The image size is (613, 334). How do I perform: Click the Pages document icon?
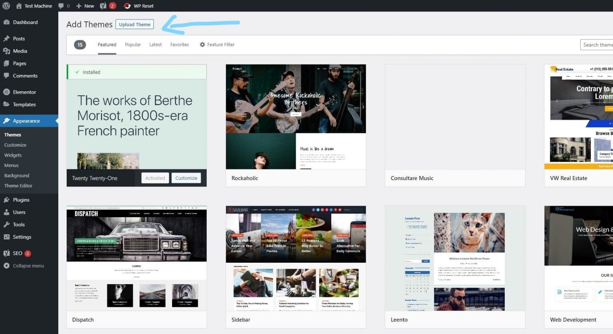6,63
